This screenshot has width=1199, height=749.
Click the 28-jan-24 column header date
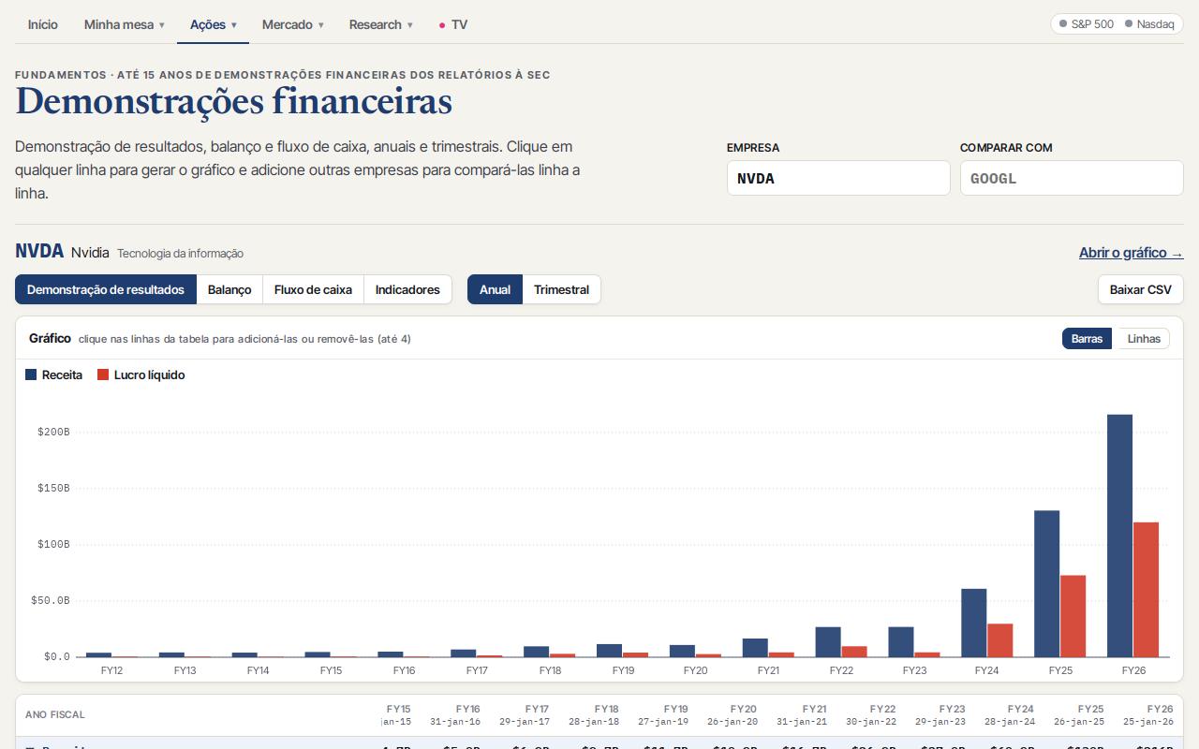[x=1010, y=722]
